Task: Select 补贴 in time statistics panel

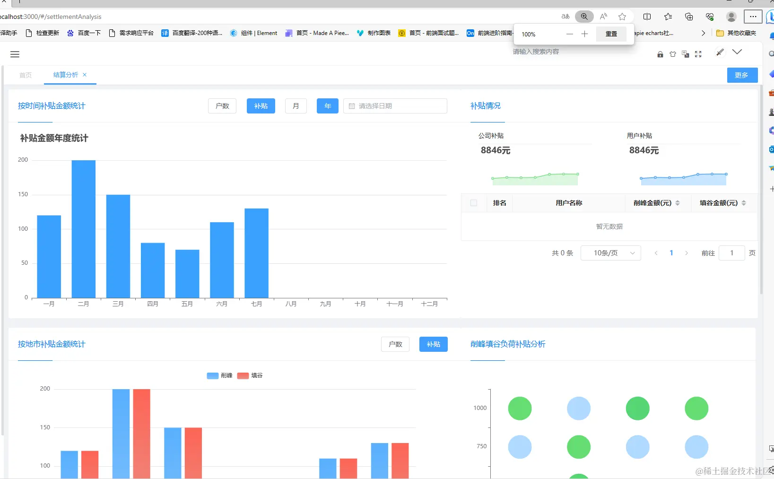Action: point(261,106)
